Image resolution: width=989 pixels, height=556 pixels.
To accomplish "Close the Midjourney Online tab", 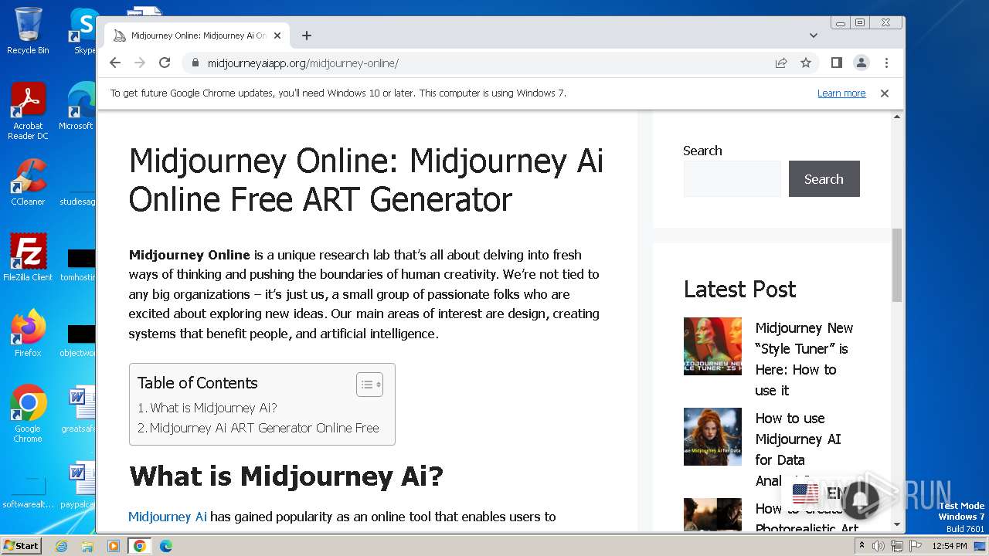I will (x=277, y=36).
